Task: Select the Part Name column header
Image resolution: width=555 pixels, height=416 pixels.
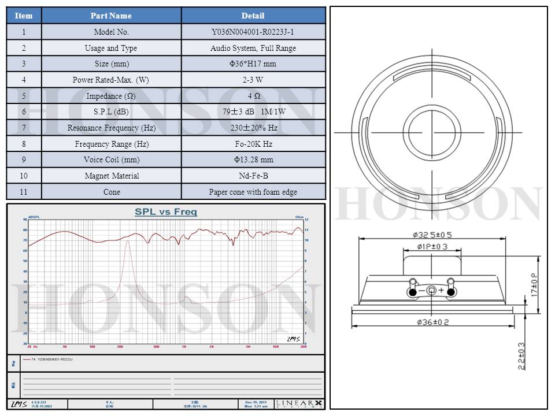Action: click(112, 16)
